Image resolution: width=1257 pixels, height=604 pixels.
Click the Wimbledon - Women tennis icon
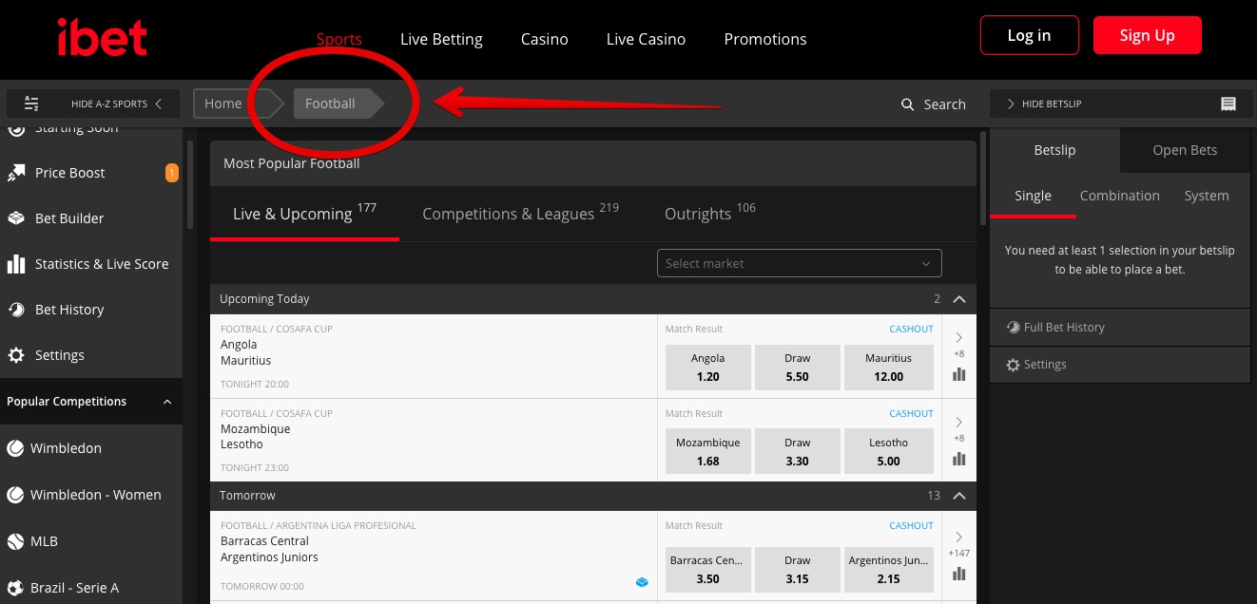(15, 495)
